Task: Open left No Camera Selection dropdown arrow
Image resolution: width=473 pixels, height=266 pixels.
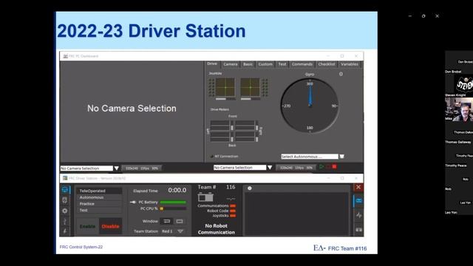Action: click(117, 168)
